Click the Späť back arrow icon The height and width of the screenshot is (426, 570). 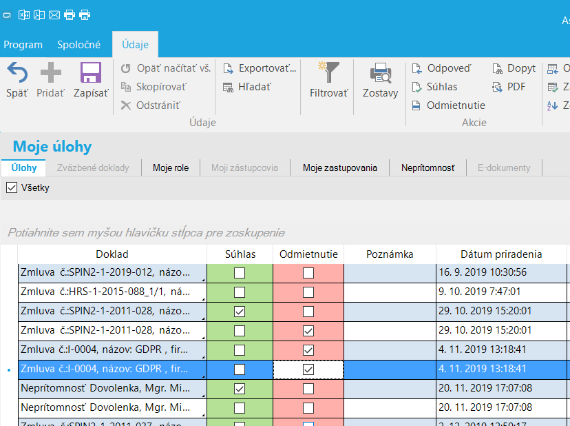pos(17,72)
